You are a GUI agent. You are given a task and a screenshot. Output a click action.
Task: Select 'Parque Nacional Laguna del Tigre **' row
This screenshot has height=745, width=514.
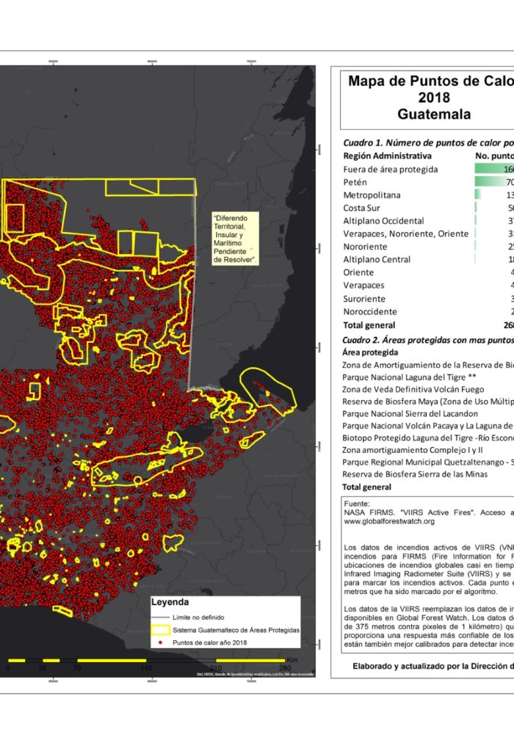coord(409,377)
